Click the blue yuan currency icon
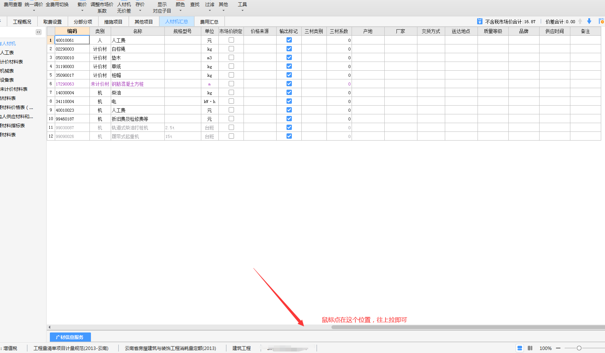Image resolution: width=605 pixels, height=353 pixels. point(479,22)
